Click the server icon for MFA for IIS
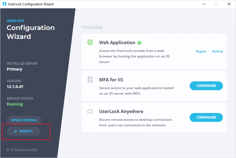The width and height of the screenshot is (236, 158). (x=90, y=79)
